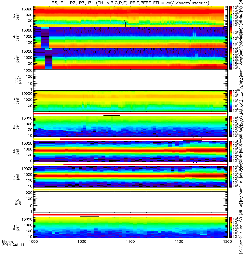Click the 10000 tick on tha peef axis
The image size is (244, 260).
(x=27, y=9)
